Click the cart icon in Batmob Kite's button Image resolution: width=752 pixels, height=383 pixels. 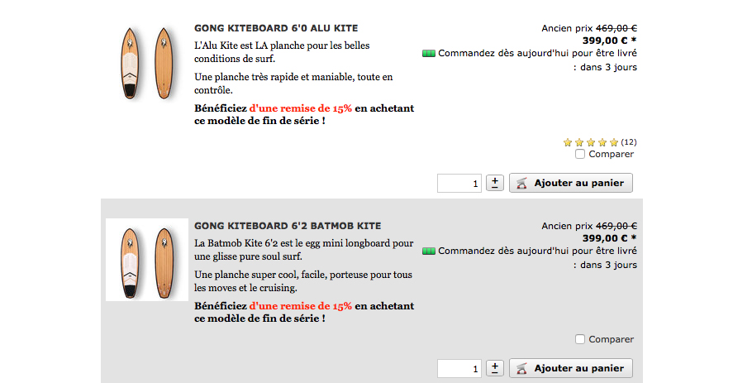pos(521,368)
